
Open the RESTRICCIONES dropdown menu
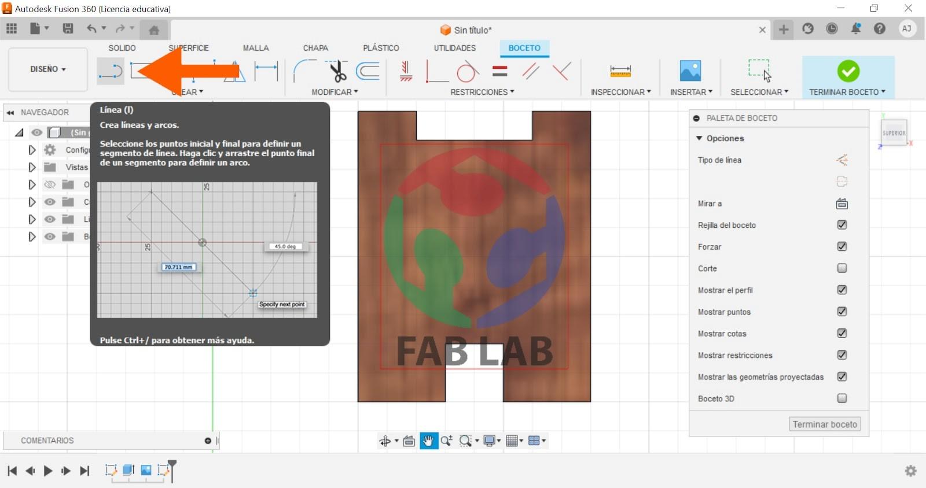coord(482,92)
